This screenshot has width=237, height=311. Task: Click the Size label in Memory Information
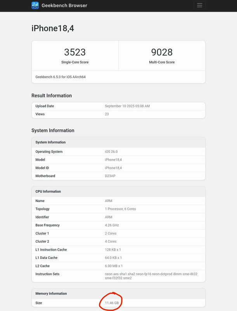pos(38,303)
